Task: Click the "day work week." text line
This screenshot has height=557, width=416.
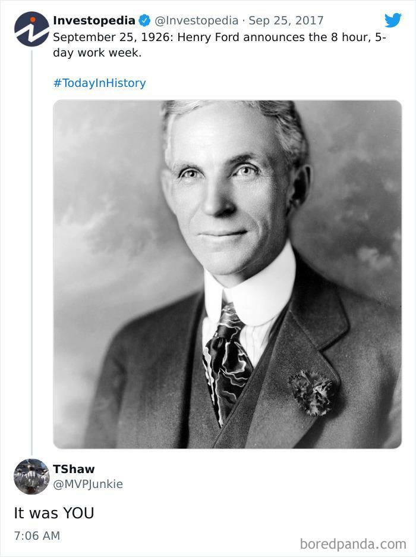Action: pyautogui.click(x=97, y=52)
